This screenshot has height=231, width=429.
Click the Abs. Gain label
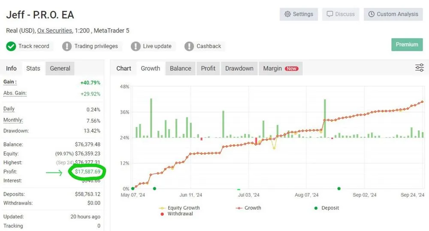pyautogui.click(x=15, y=93)
